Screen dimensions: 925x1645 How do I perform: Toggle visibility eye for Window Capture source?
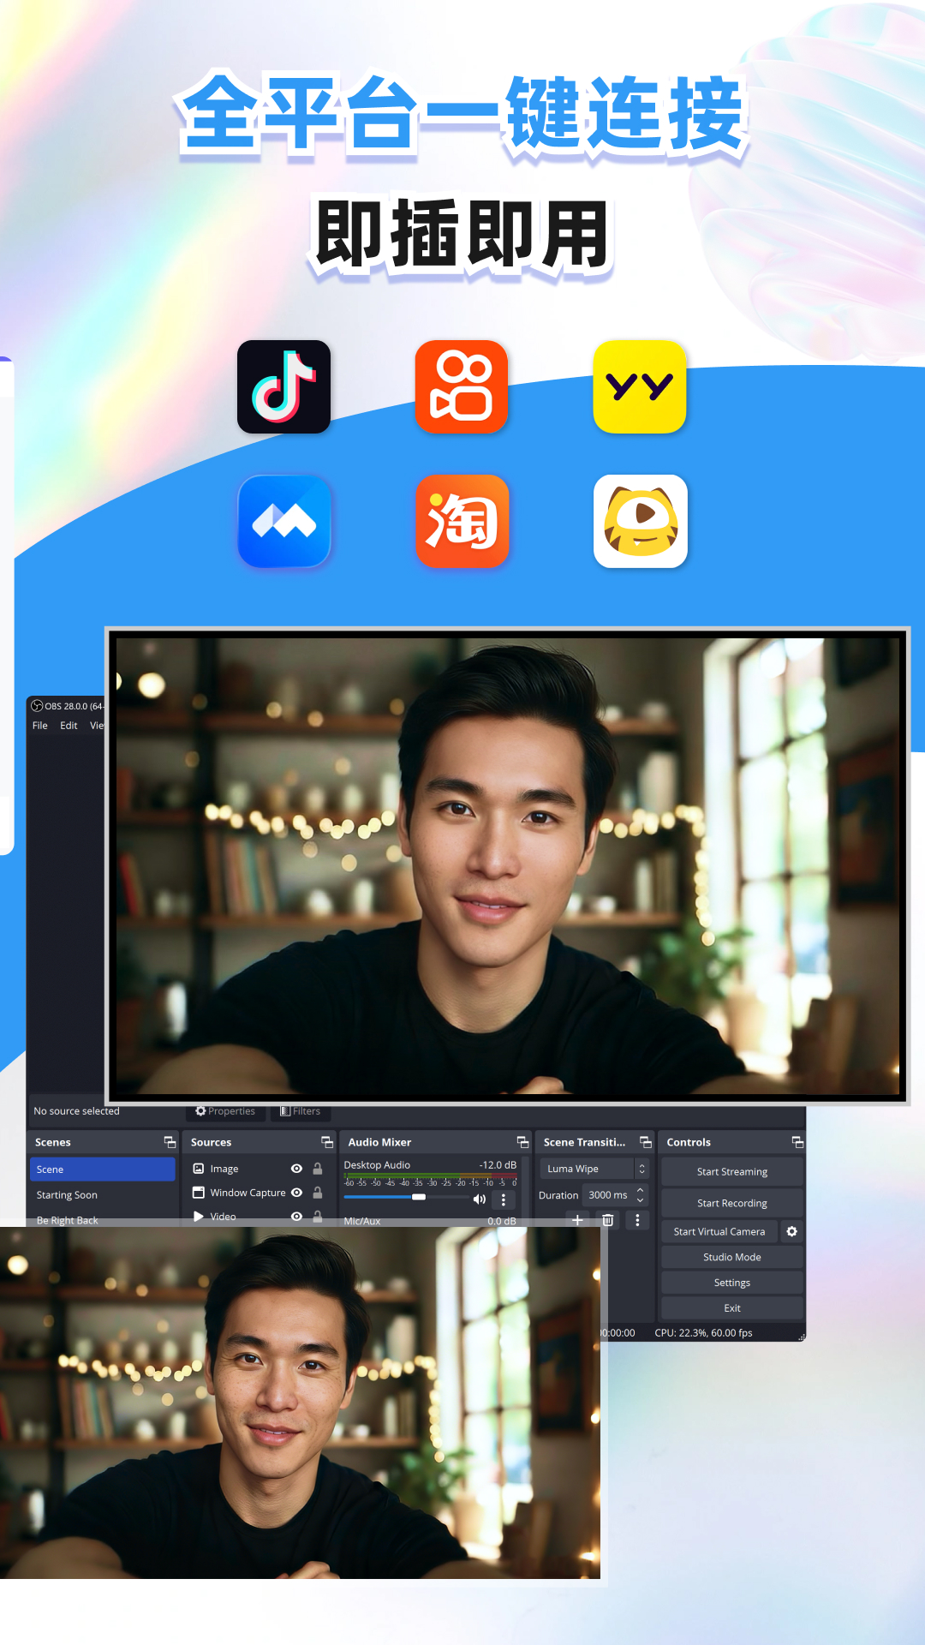[x=296, y=1193]
